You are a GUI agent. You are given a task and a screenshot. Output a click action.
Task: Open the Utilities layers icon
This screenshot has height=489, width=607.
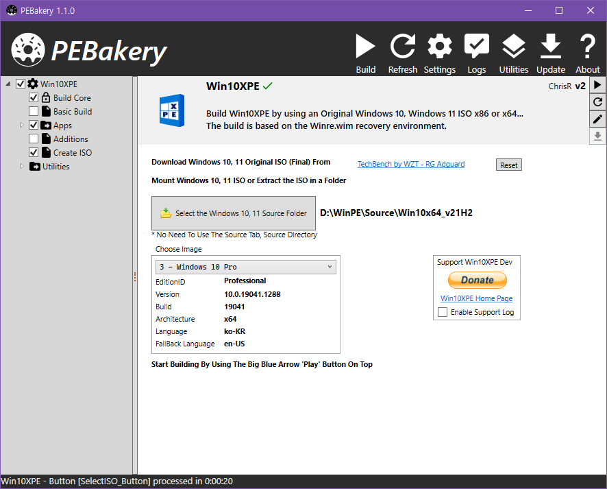[513, 47]
